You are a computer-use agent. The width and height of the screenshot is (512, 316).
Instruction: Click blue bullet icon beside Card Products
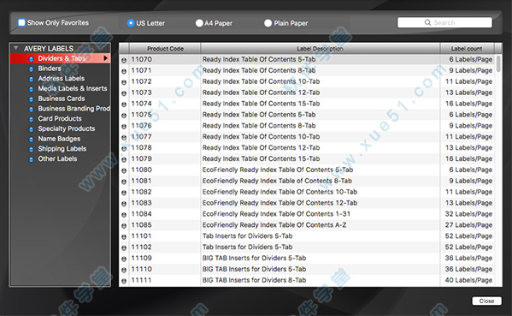point(31,119)
